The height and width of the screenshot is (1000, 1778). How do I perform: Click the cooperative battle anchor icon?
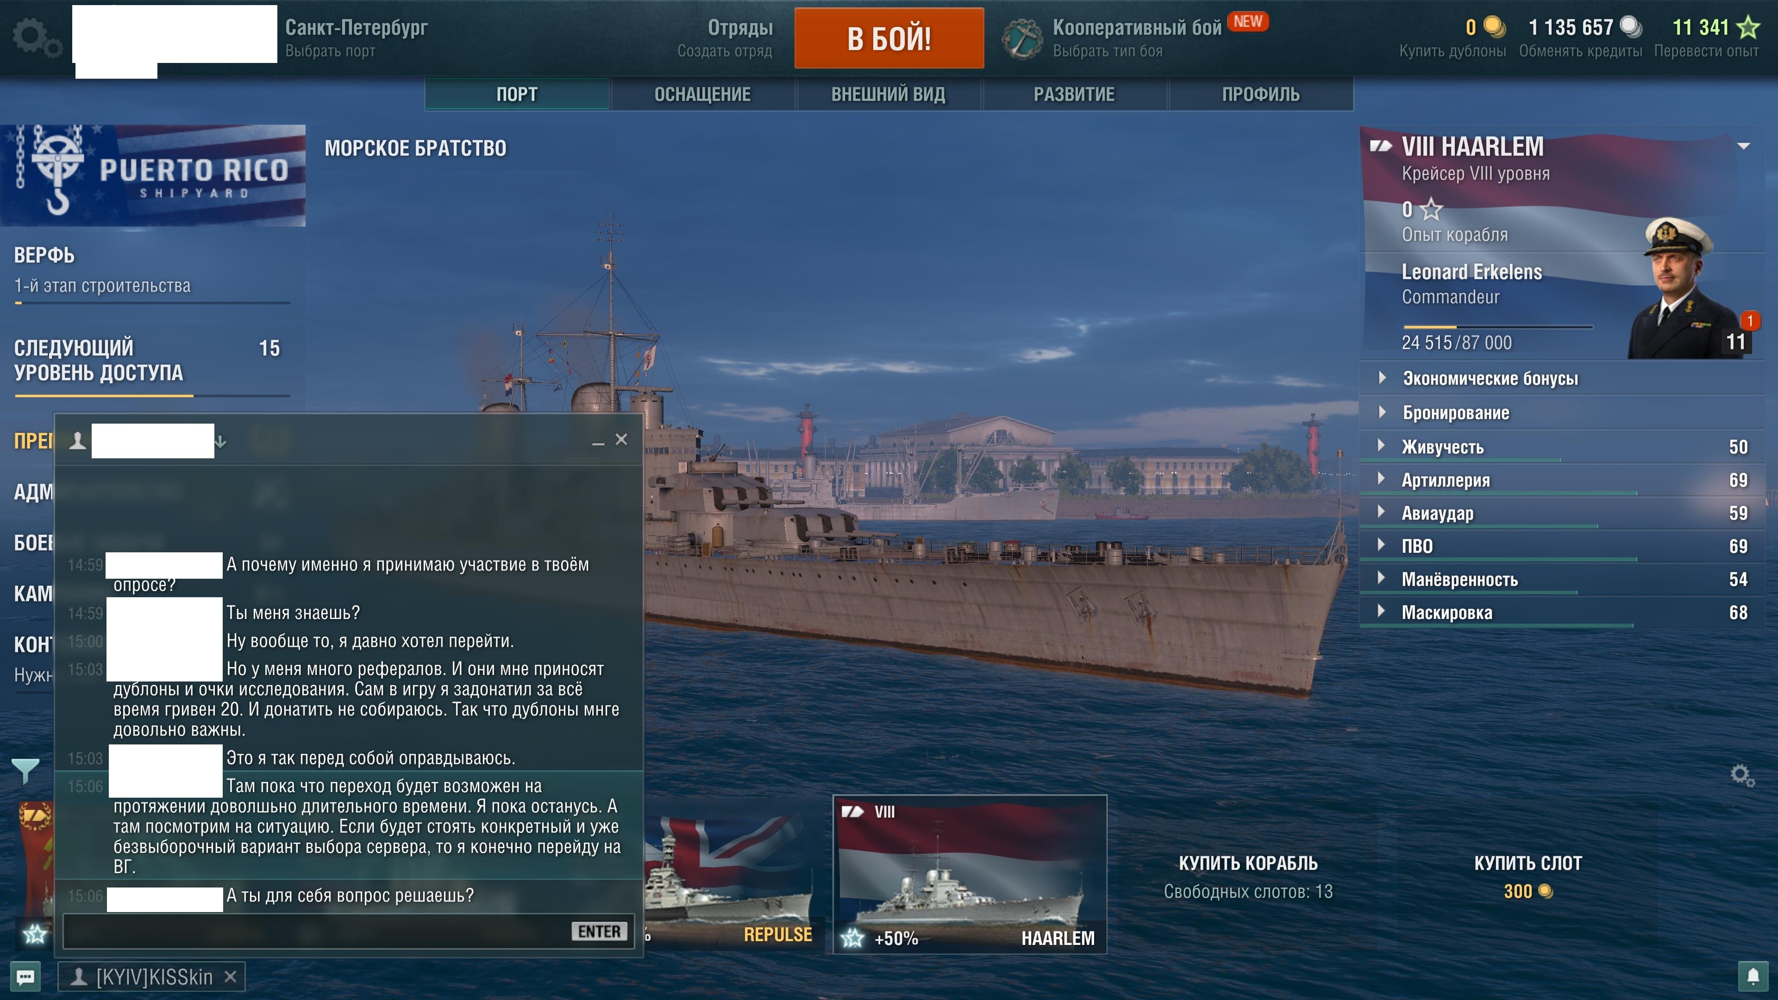[1022, 38]
